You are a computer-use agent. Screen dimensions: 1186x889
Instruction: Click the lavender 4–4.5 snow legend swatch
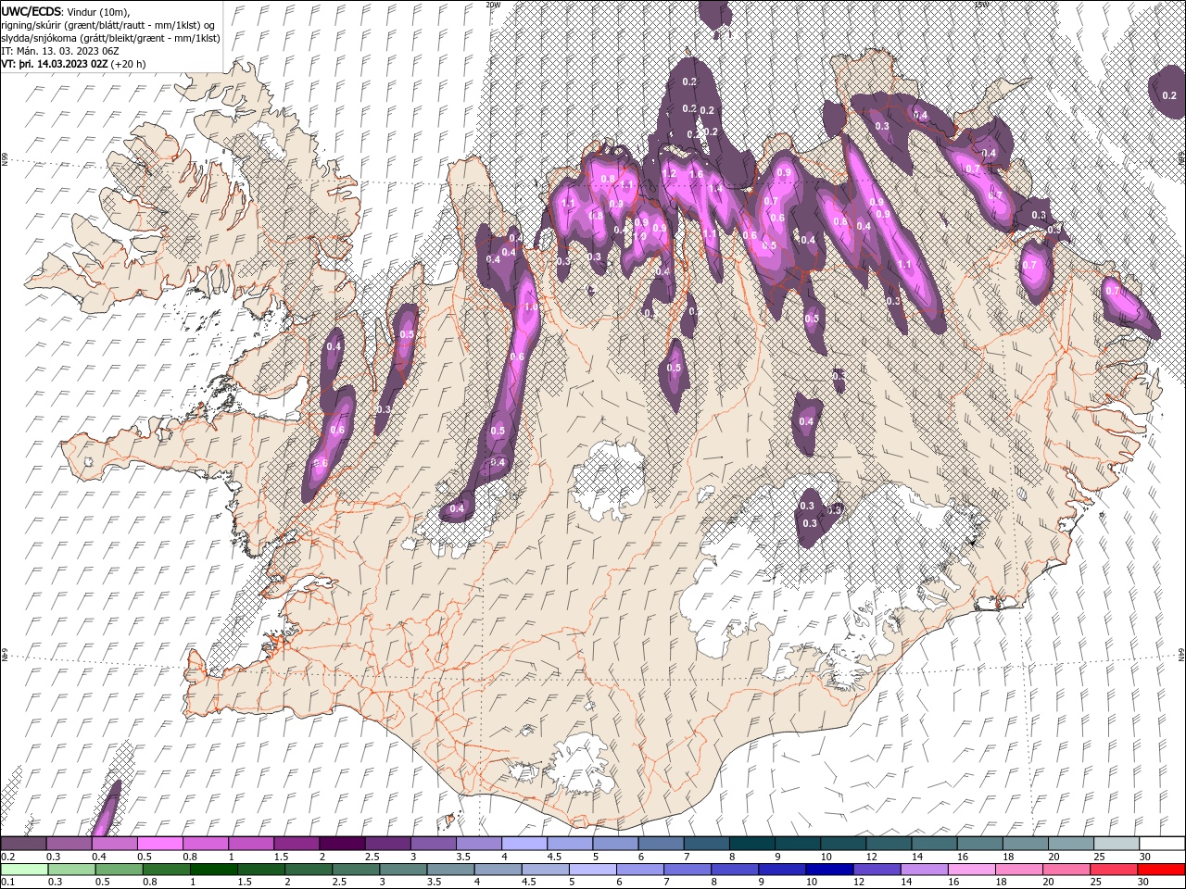pyautogui.click(x=524, y=844)
